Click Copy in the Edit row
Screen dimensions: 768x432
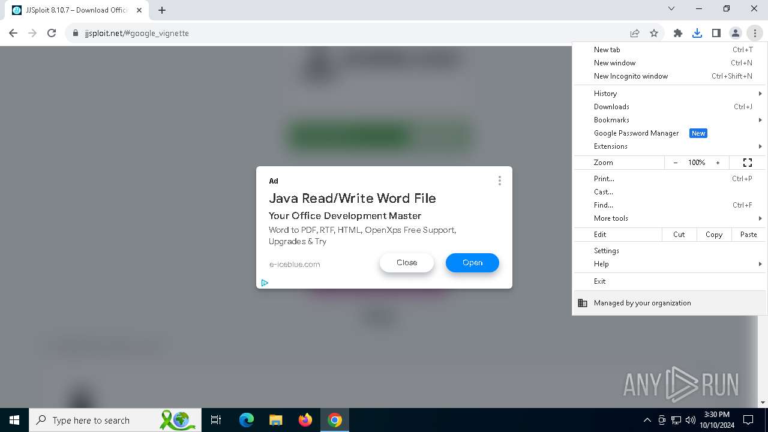tap(714, 235)
